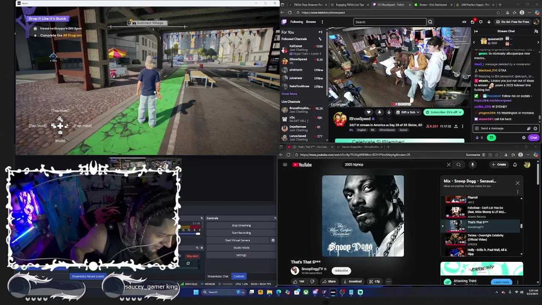
Task: Show more followed channels on Twitch
Action: coord(289,94)
